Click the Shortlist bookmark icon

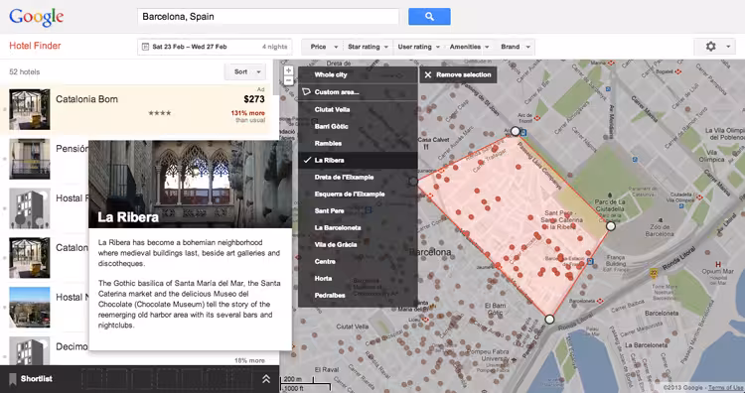(12, 379)
